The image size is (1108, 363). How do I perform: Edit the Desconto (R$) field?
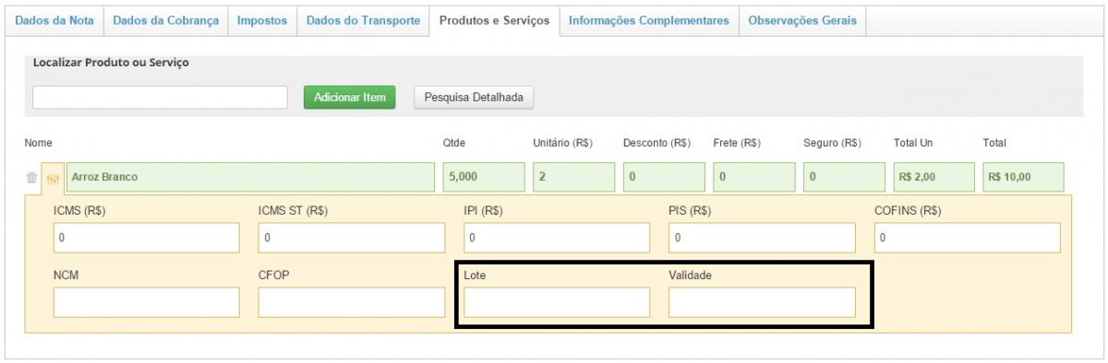pyautogui.click(x=664, y=177)
